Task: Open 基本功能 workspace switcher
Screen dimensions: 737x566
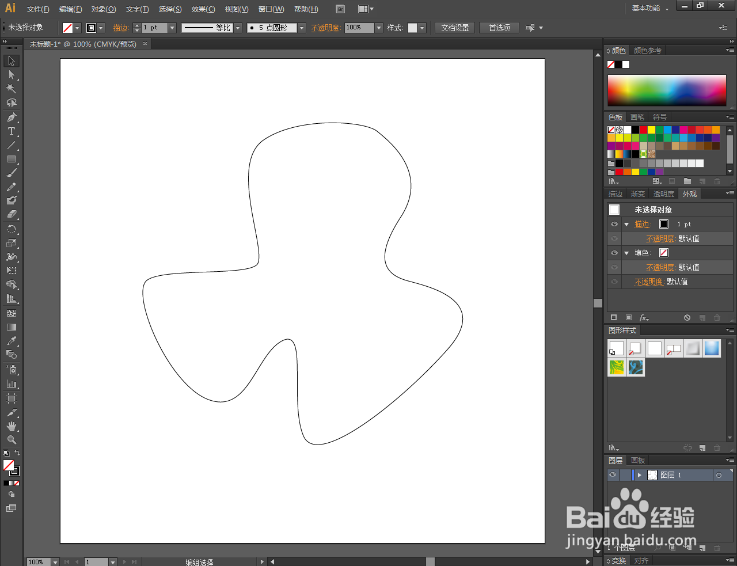Action: [650, 8]
